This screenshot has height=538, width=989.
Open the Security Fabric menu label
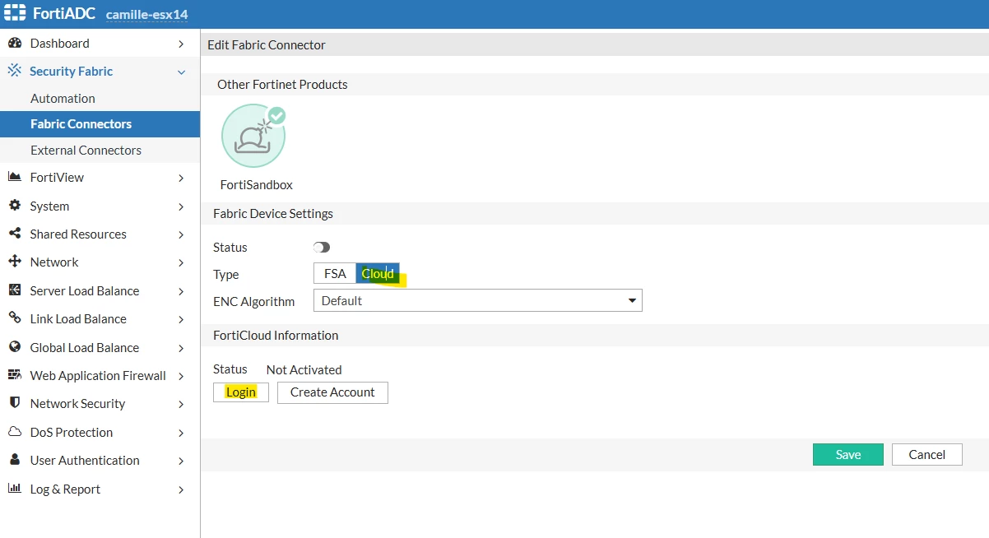(x=71, y=71)
